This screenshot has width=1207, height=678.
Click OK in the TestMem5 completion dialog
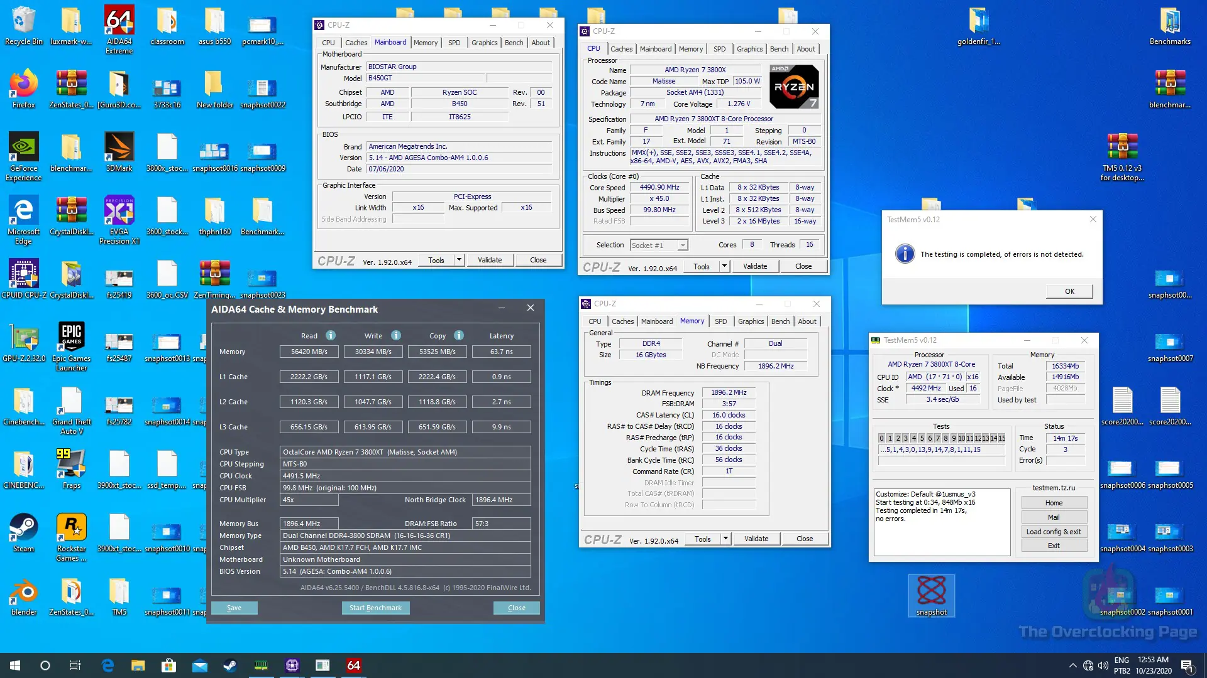pyautogui.click(x=1069, y=291)
